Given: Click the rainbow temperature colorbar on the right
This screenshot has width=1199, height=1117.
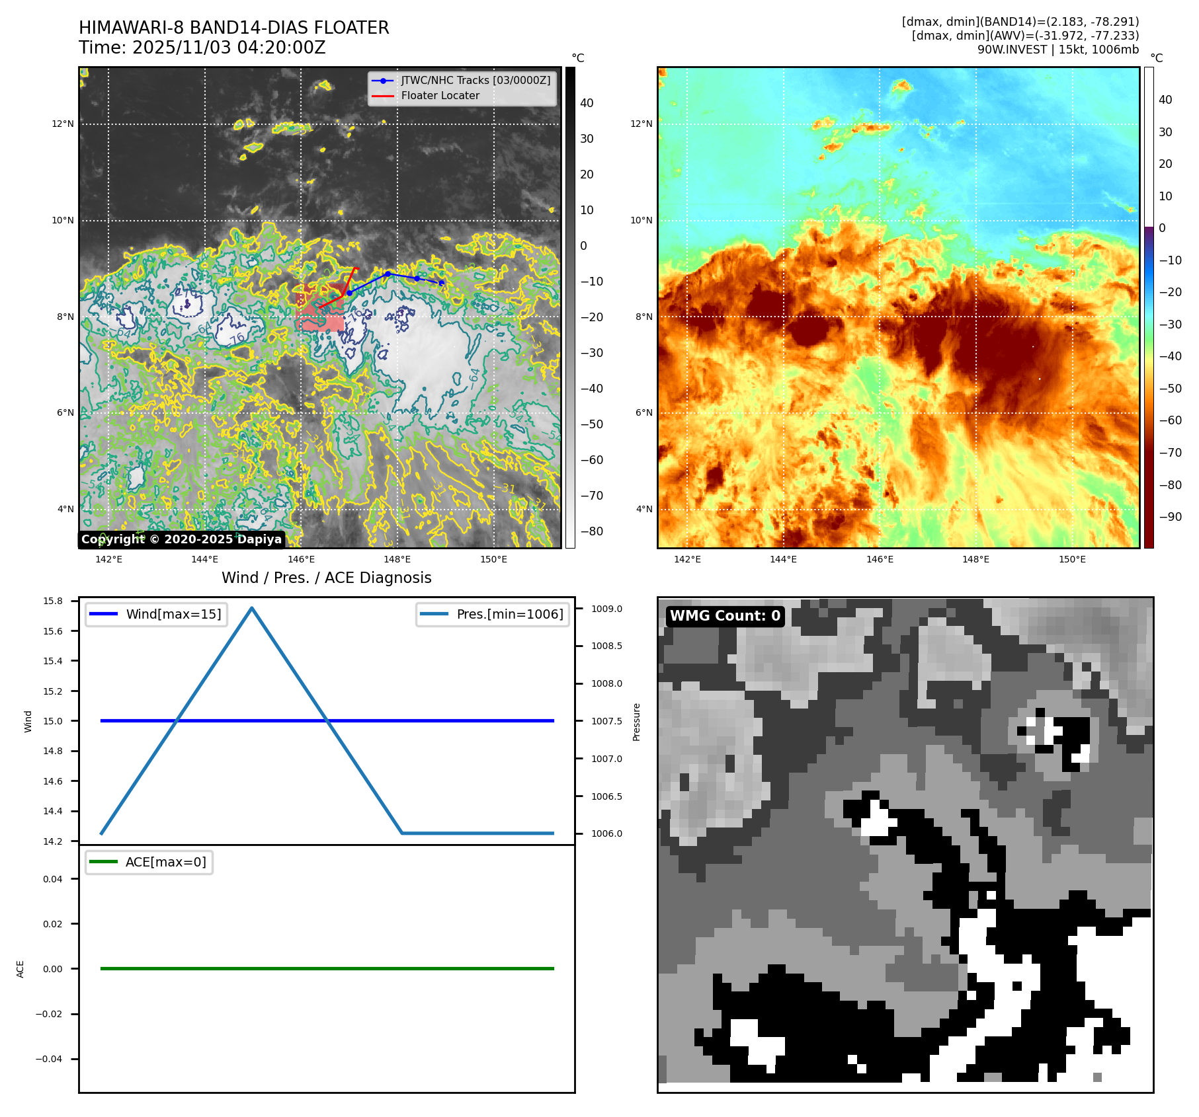Looking at the screenshot, I should click(x=1149, y=307).
